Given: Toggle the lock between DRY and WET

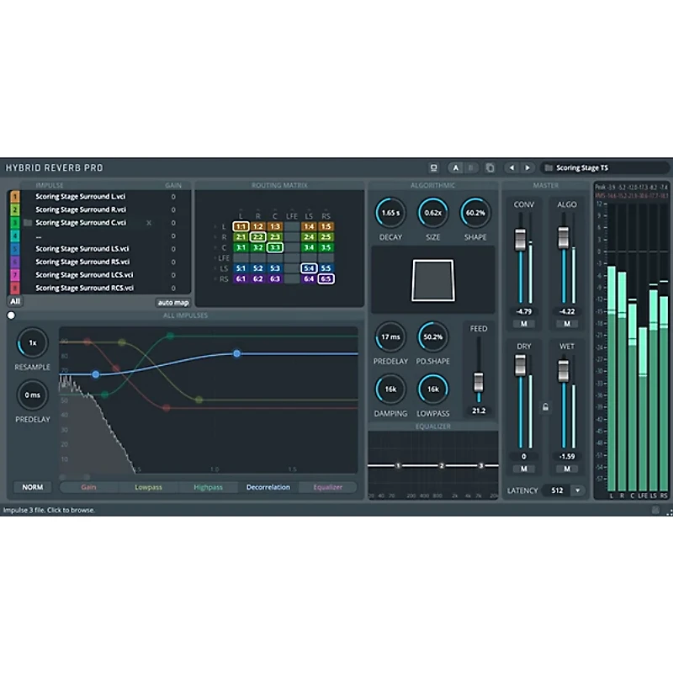Looking at the screenshot, I should pos(545,407).
